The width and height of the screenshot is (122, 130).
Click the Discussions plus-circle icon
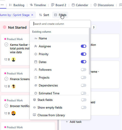tap(95, 5)
